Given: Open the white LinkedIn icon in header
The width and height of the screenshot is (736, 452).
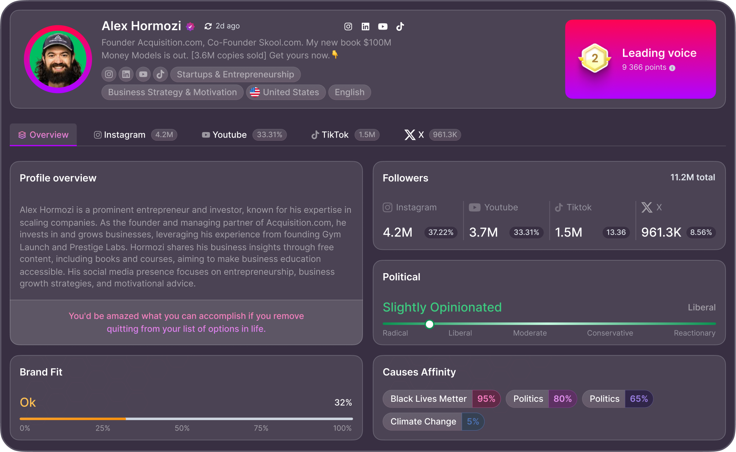Looking at the screenshot, I should [x=365, y=26].
